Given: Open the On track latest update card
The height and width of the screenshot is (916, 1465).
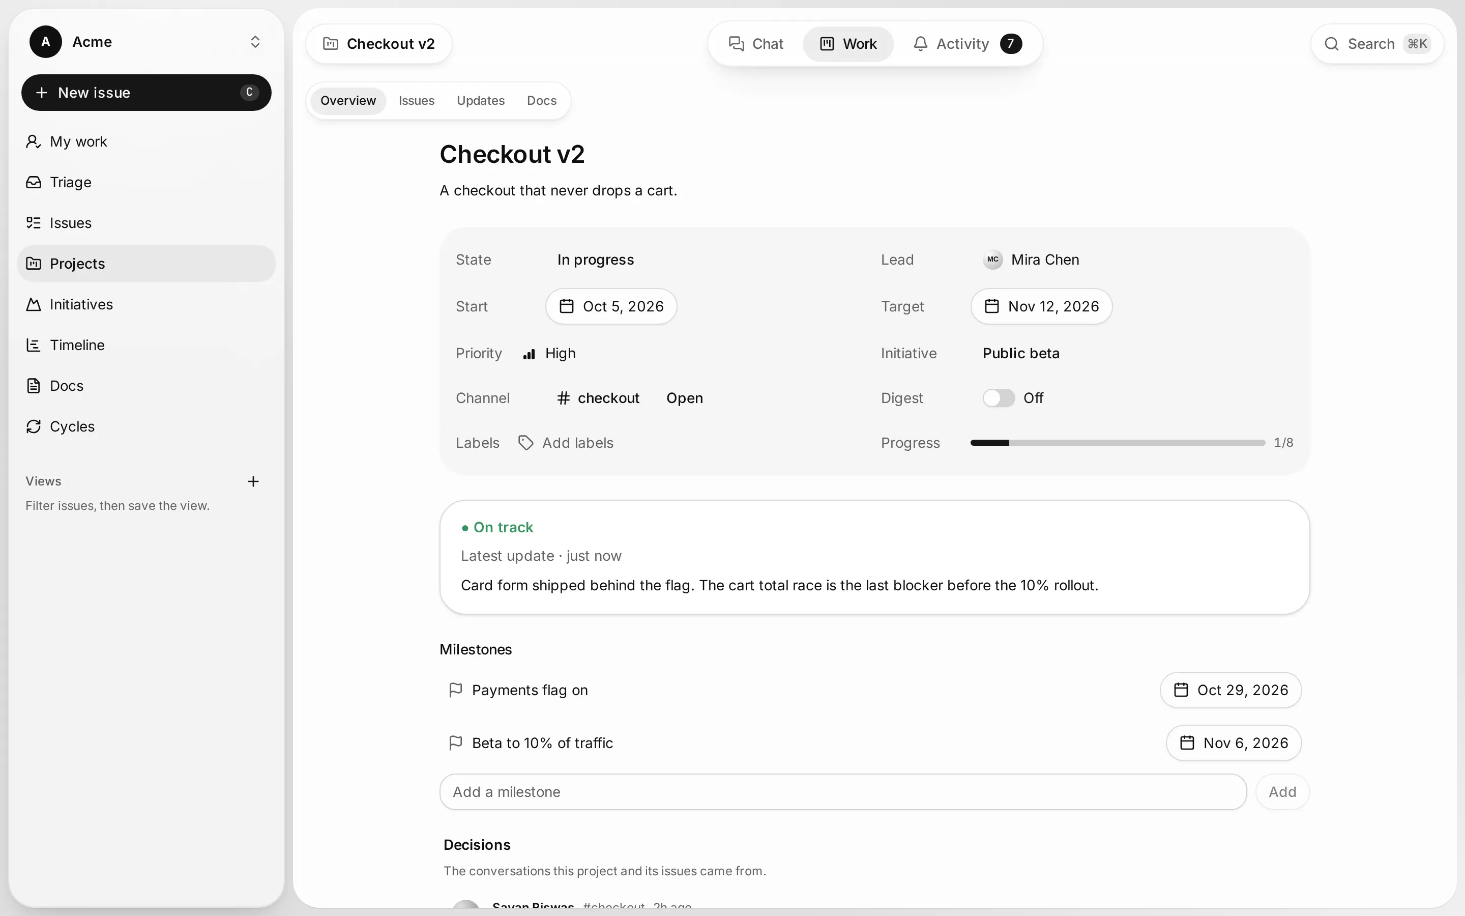Looking at the screenshot, I should 874,557.
